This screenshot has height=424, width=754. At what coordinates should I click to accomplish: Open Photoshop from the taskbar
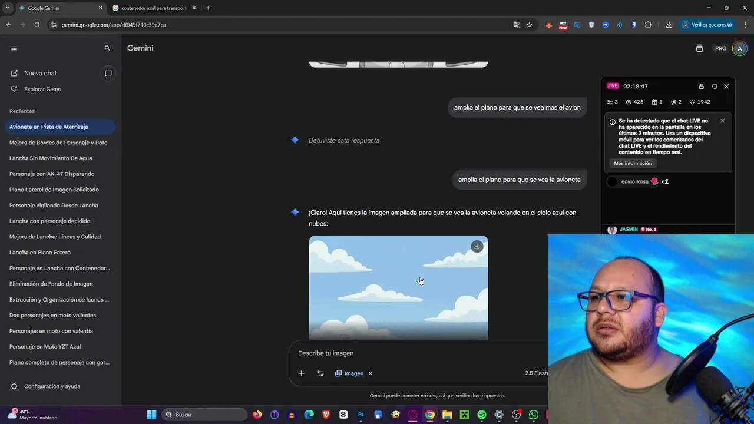click(361, 415)
